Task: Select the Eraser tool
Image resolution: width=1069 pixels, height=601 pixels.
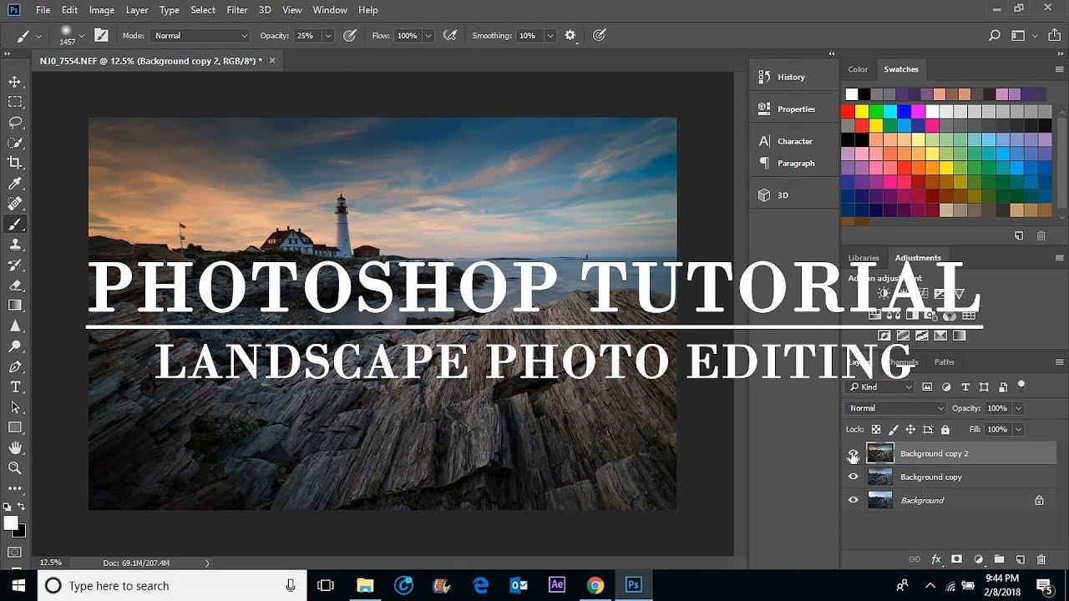Action: (x=15, y=285)
